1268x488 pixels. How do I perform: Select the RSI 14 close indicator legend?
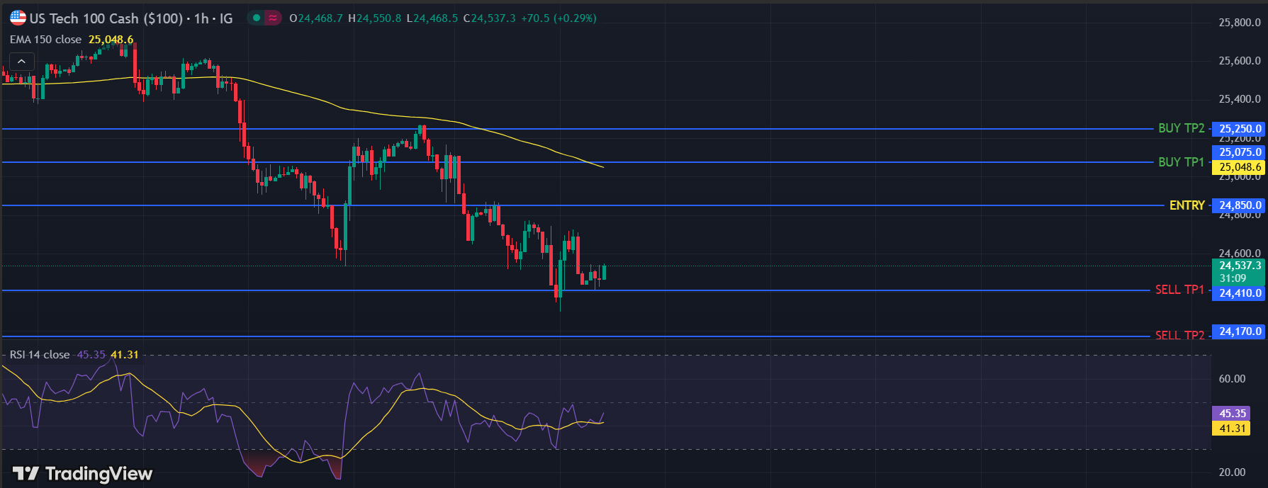point(40,354)
